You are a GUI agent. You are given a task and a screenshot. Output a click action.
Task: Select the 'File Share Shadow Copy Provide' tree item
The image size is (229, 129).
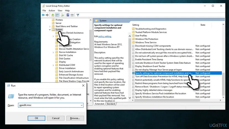tap(74, 81)
